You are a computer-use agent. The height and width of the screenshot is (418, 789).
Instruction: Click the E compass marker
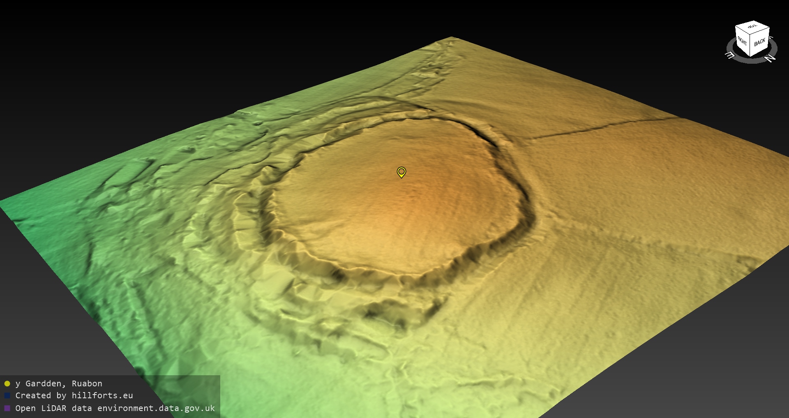point(729,55)
